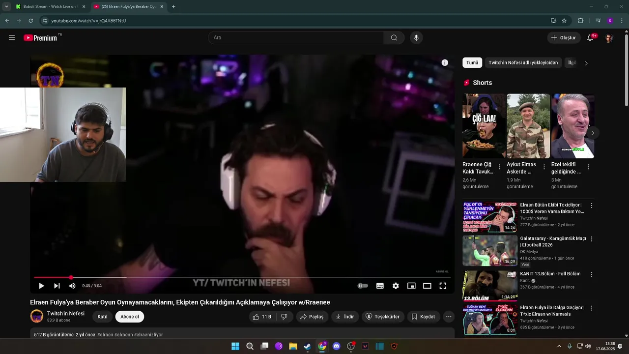The image size is (629, 354).
Task: Switch to the Baboli Stream browser tab
Action: tap(49, 7)
